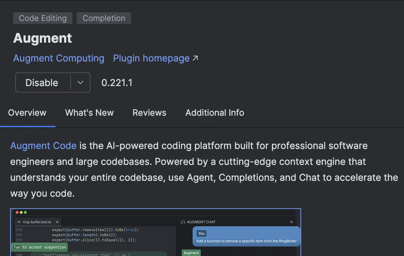Viewport: 404px width, 256px height.
Task: Open the Additional Info tab
Action: pyautogui.click(x=215, y=113)
